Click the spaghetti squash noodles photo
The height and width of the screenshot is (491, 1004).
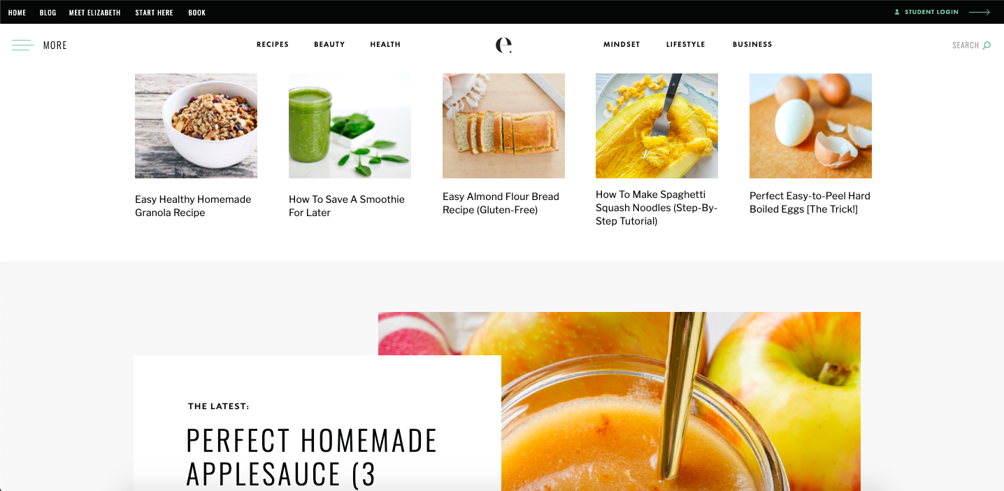(657, 126)
